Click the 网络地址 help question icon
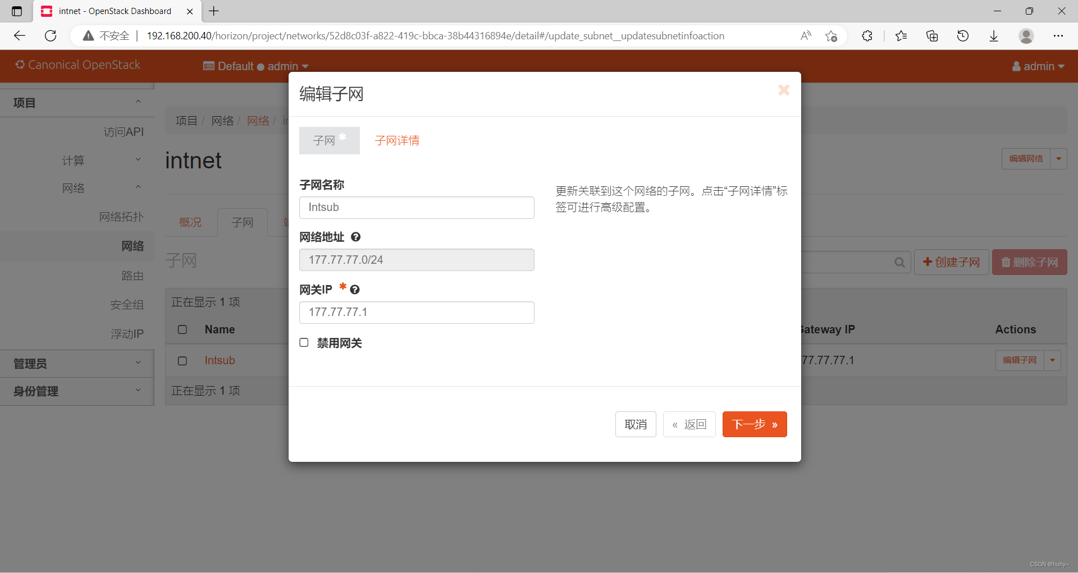Viewport: 1078px width, 573px height. point(355,237)
